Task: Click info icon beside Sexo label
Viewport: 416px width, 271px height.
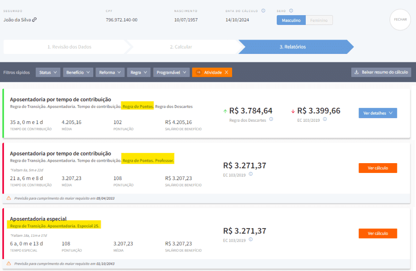Action: [291, 11]
